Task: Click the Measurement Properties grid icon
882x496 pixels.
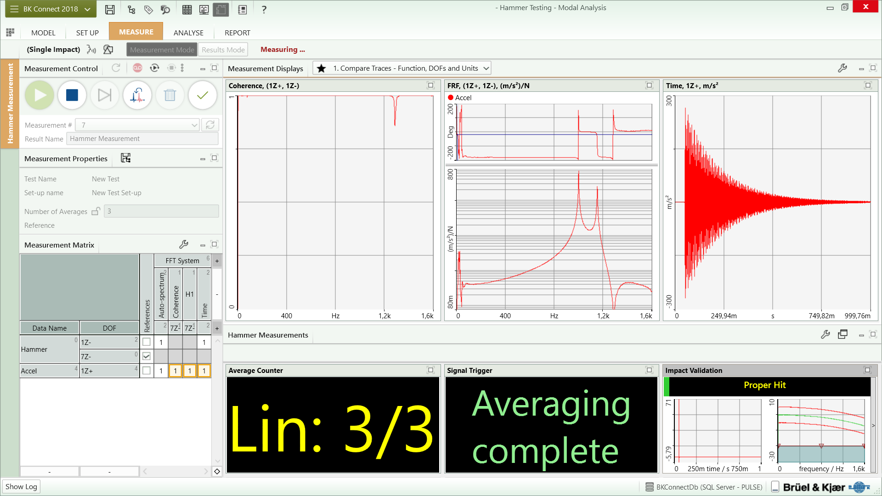Action: click(x=125, y=158)
